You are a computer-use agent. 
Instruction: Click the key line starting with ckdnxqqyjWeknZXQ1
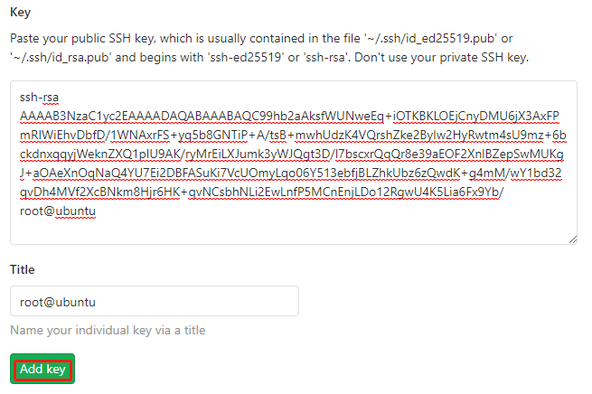(x=291, y=154)
